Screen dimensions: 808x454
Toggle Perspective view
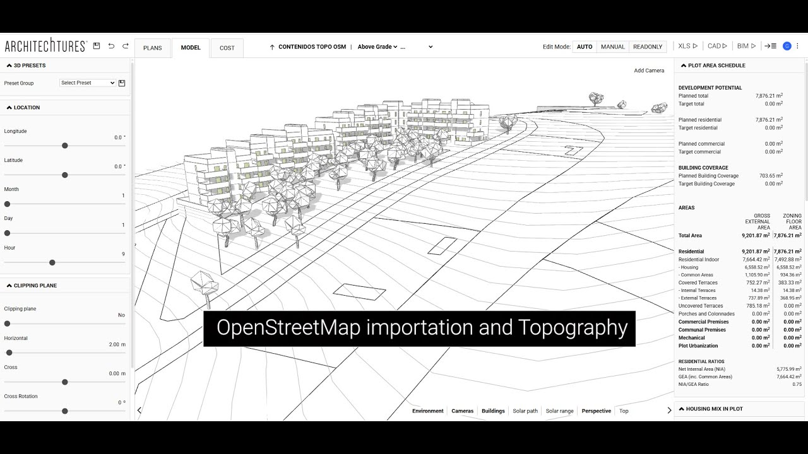click(x=597, y=411)
